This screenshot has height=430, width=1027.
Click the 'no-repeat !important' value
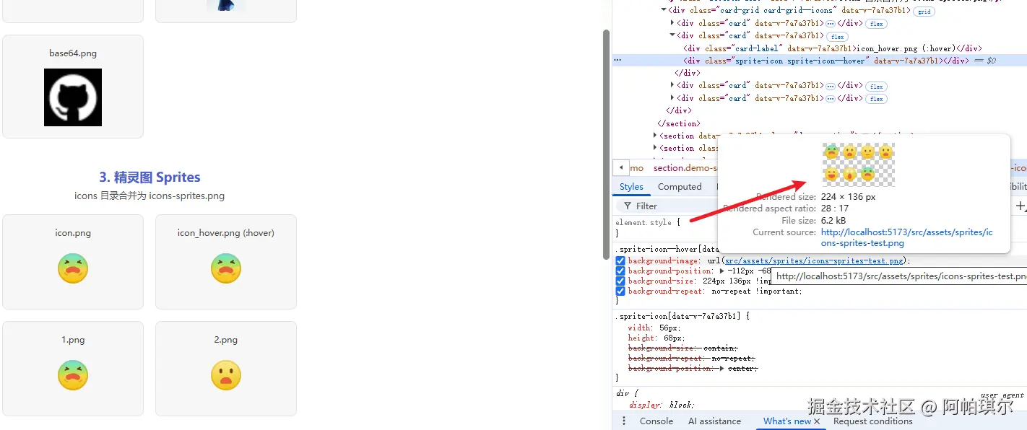(x=755, y=291)
